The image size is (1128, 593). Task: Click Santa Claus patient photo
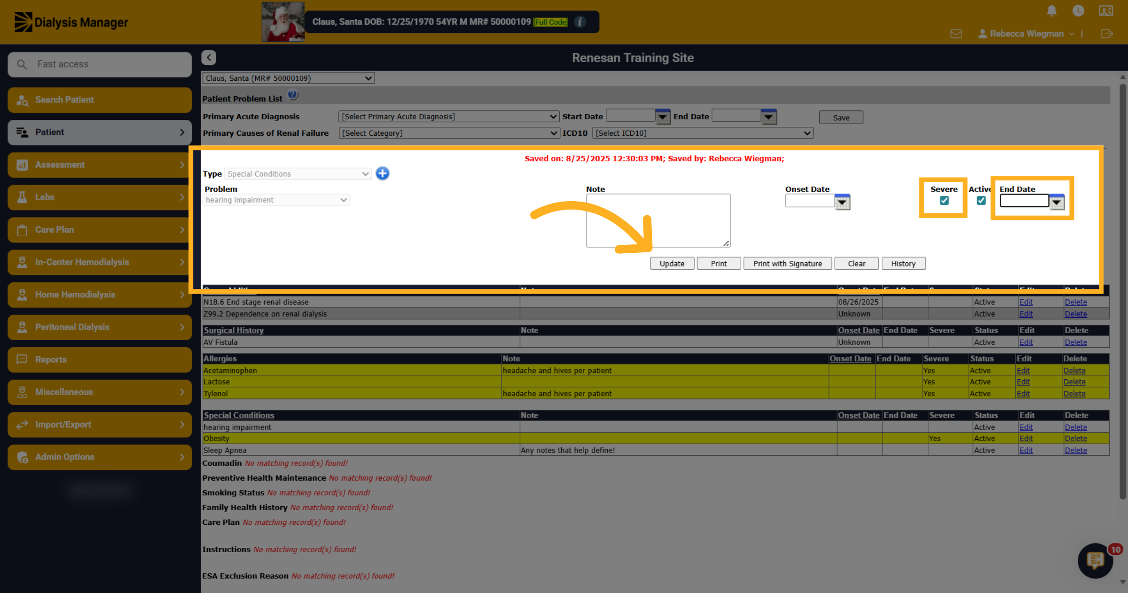[x=283, y=22]
